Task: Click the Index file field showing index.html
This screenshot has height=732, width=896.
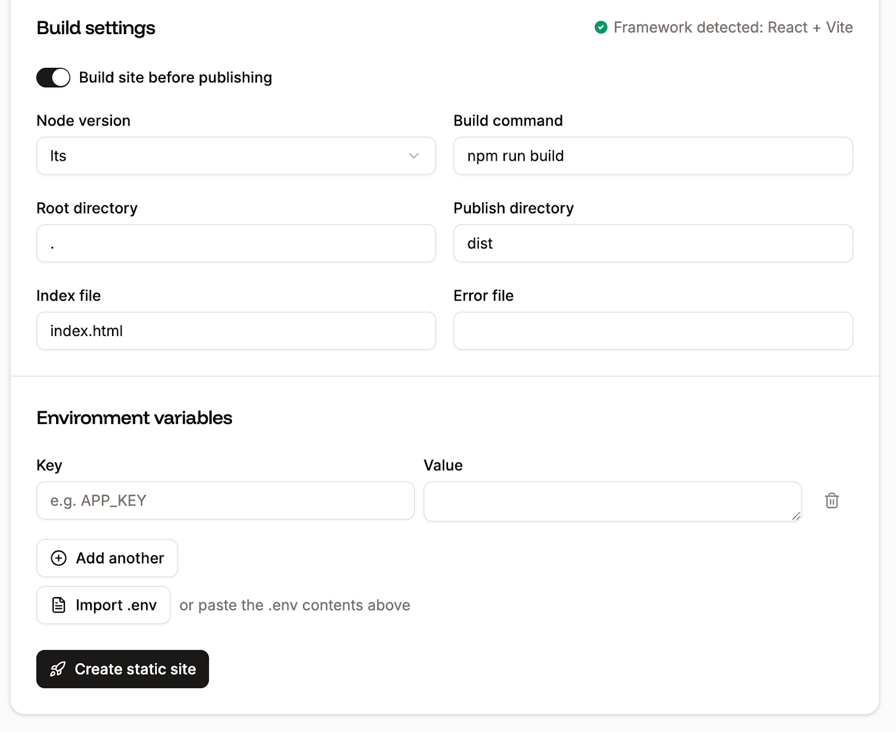Action: tap(236, 330)
